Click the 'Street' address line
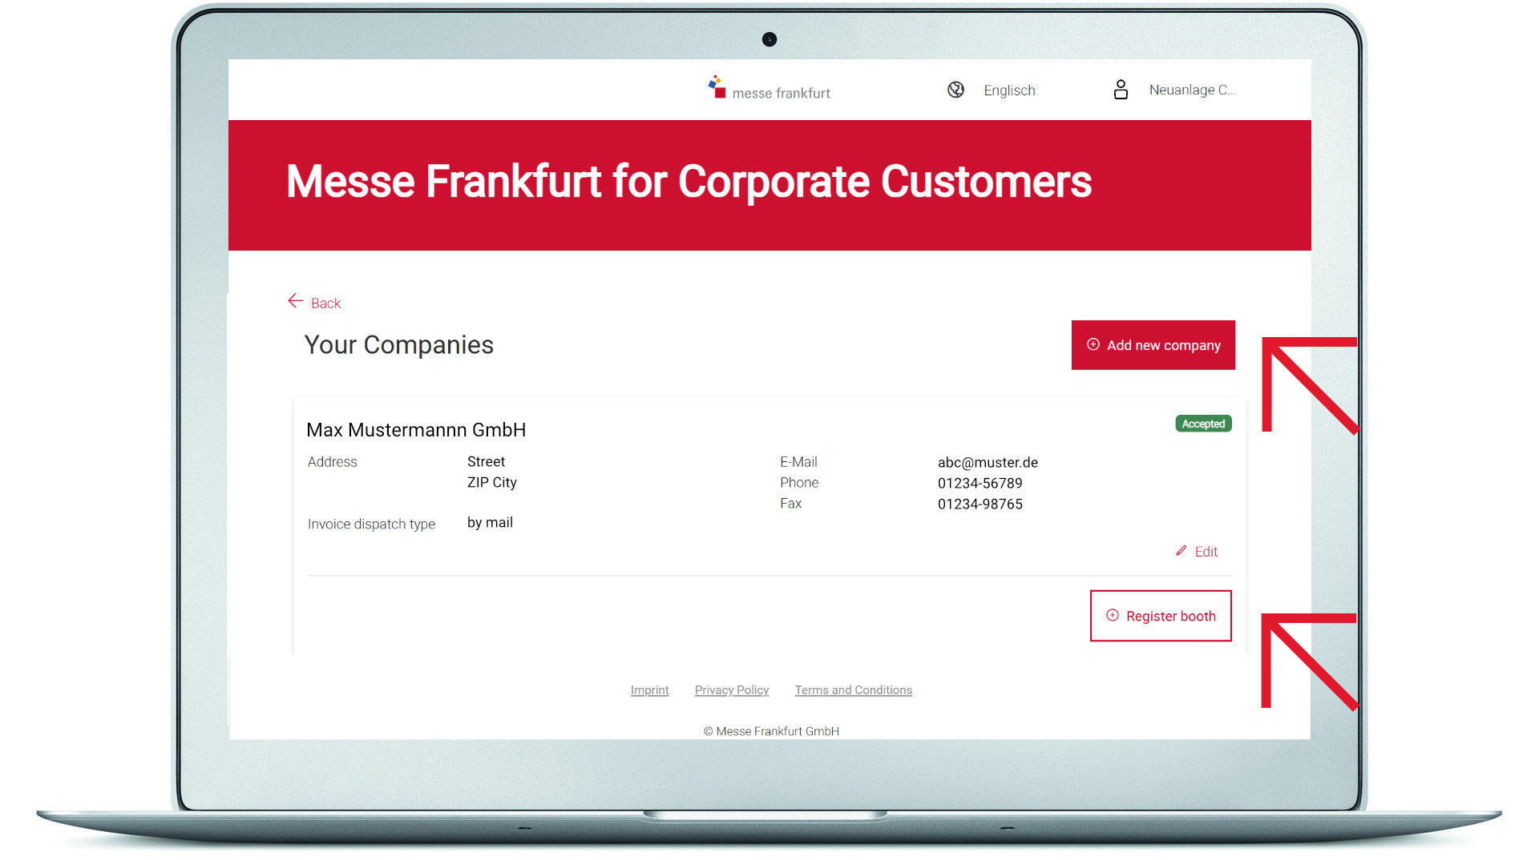This screenshot has width=1539, height=860. coord(486,462)
